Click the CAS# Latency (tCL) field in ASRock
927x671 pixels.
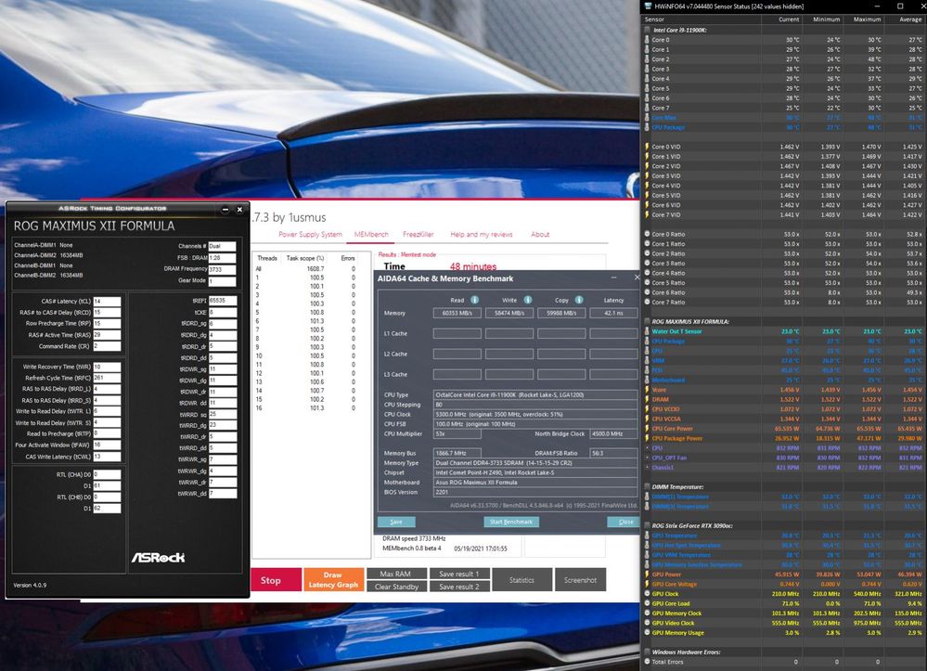[x=107, y=301]
